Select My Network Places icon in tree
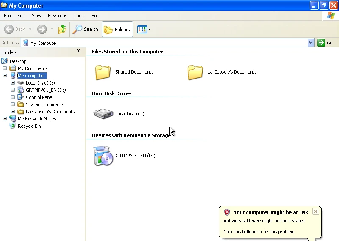Viewport: 339px width, 241px height. pos(13,118)
